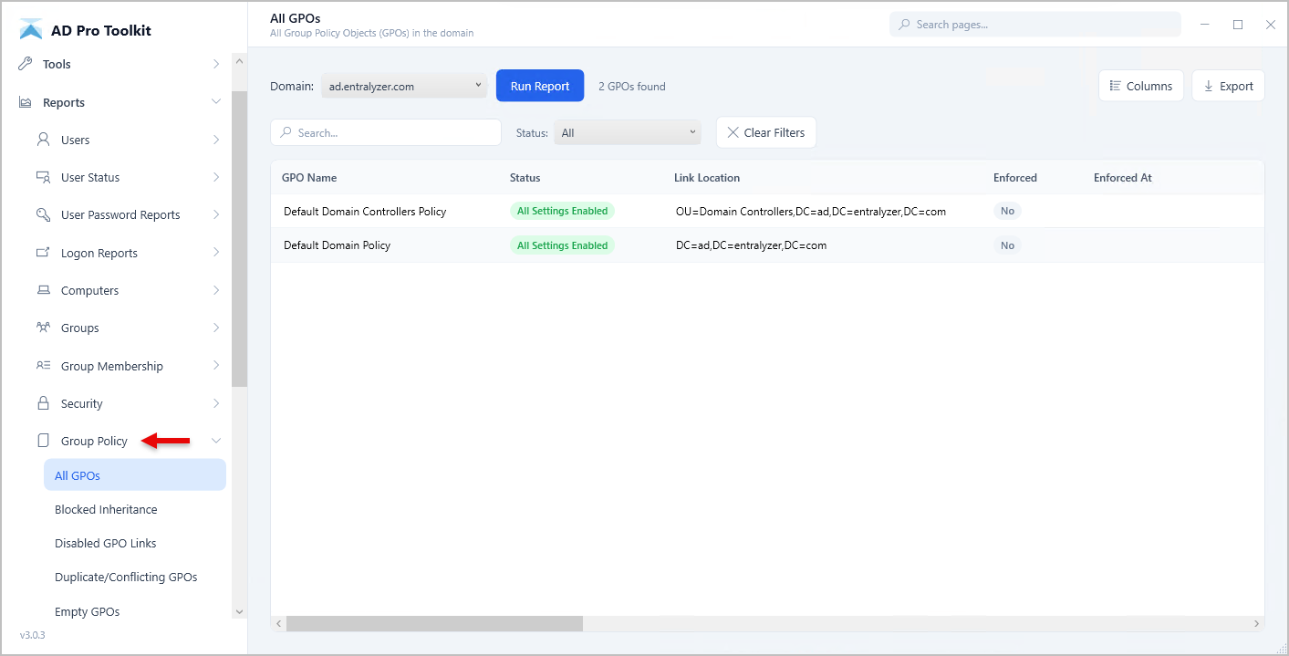This screenshot has width=1289, height=656.
Task: Open the Security padlock icon
Action: (x=43, y=402)
